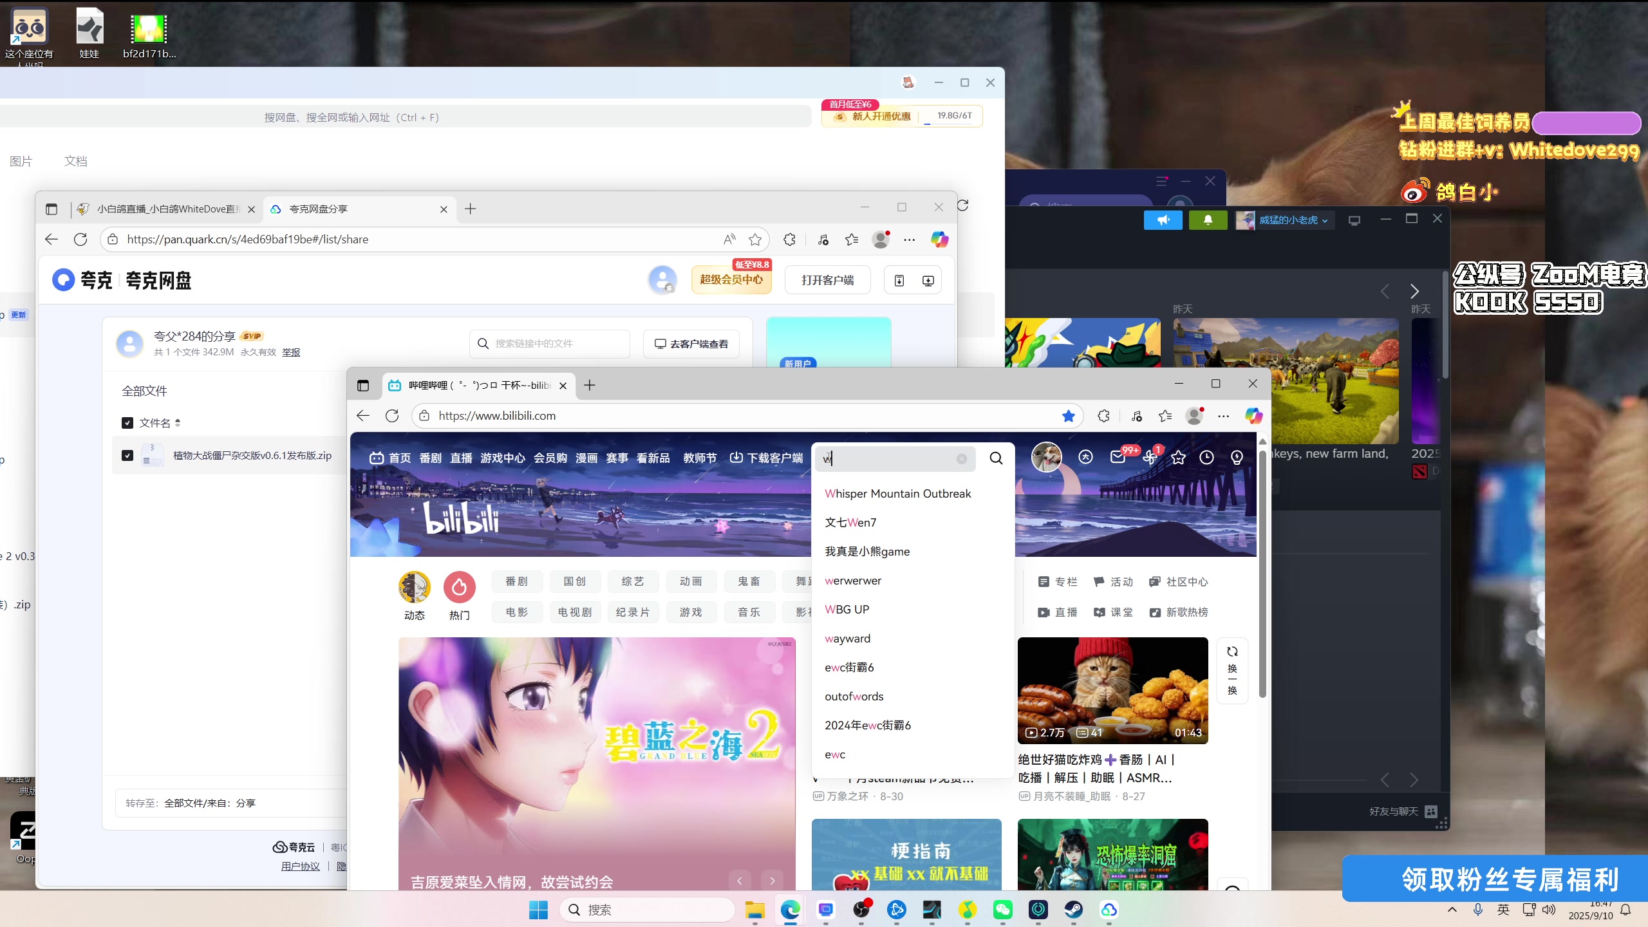Choose suggestion wayward

point(847,639)
